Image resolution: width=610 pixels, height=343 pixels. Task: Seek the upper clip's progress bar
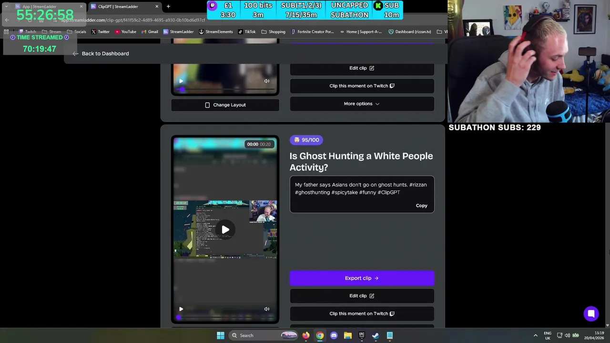(225, 89)
